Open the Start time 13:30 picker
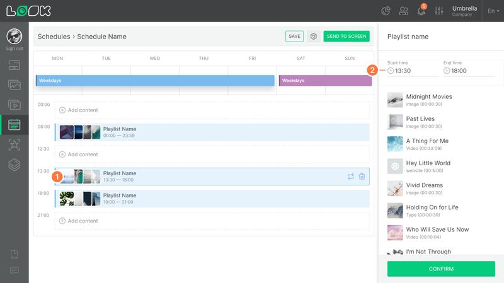 (413, 71)
